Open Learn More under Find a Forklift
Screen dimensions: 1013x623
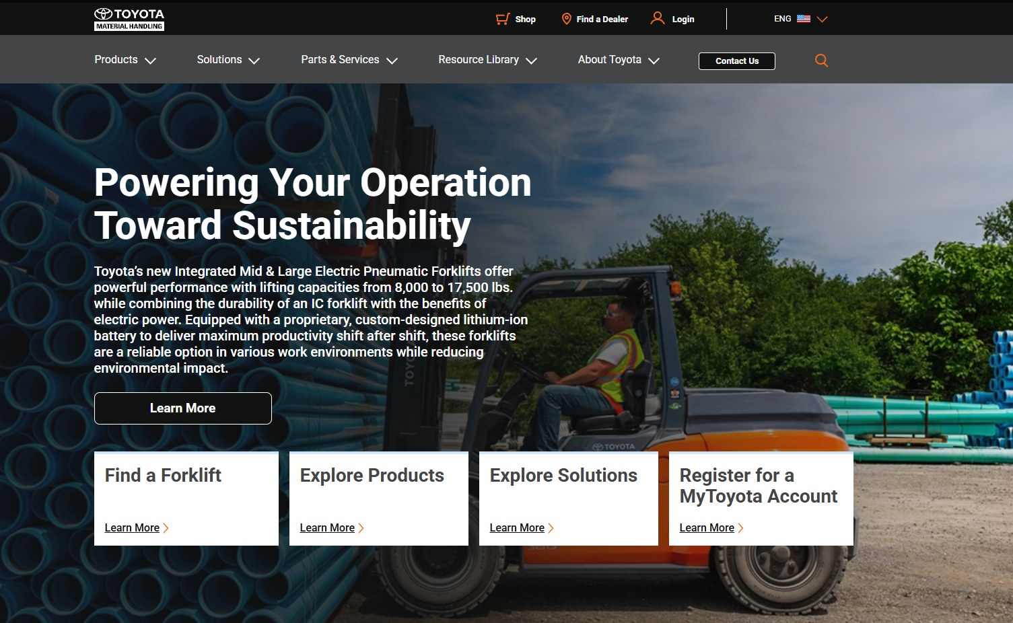pyautogui.click(x=132, y=528)
